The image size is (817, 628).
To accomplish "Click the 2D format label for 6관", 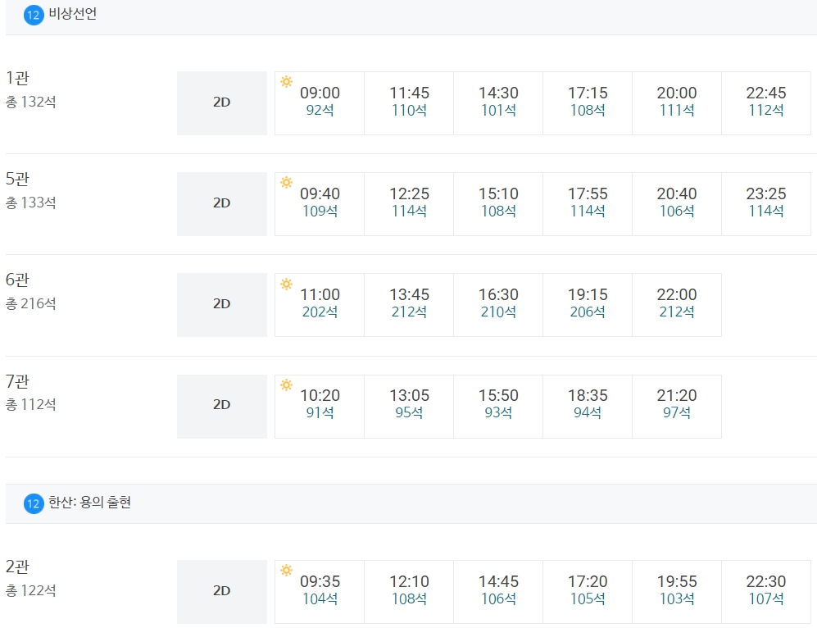I will 222,305.
